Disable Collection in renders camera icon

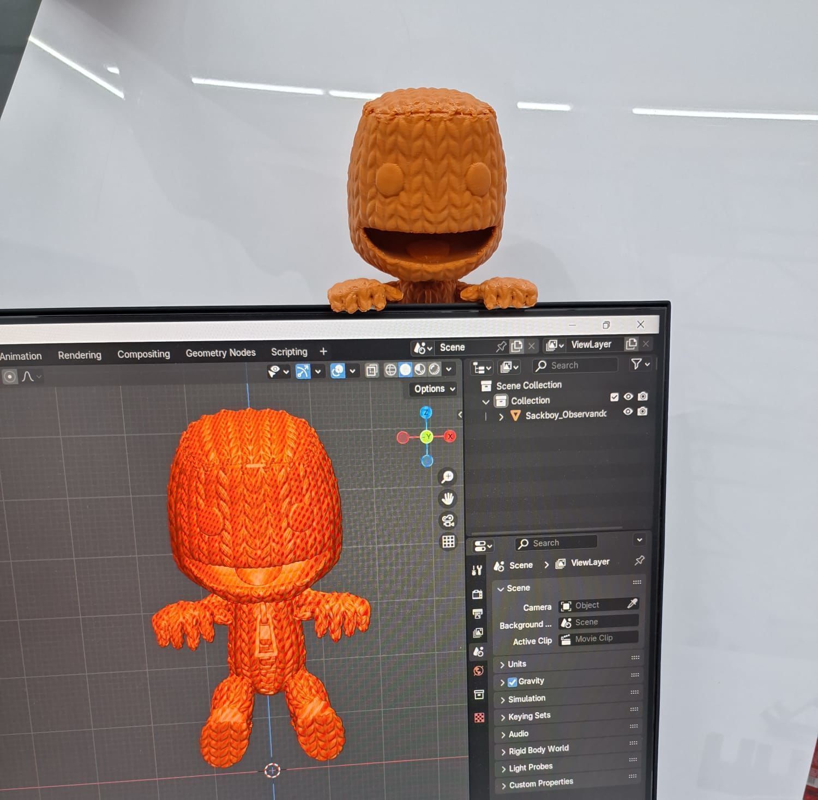643,396
